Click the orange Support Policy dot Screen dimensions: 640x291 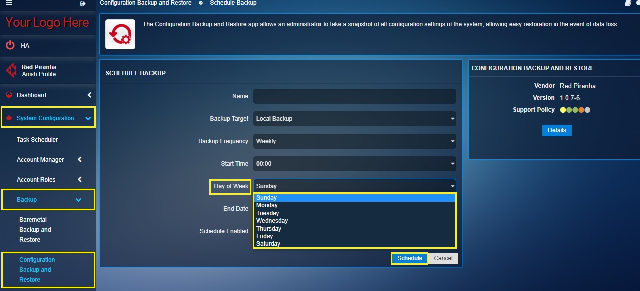click(581, 110)
